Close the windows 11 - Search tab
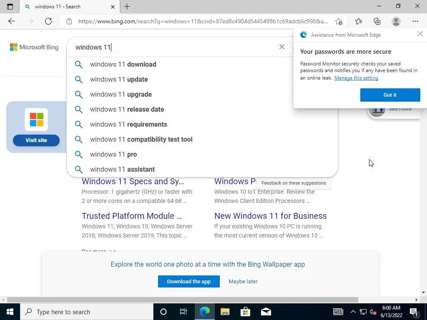427x320 pixels. pyautogui.click(x=113, y=7)
